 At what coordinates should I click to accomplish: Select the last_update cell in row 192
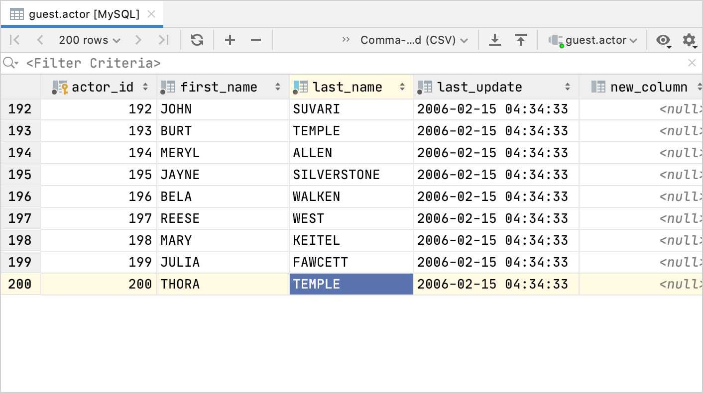496,109
